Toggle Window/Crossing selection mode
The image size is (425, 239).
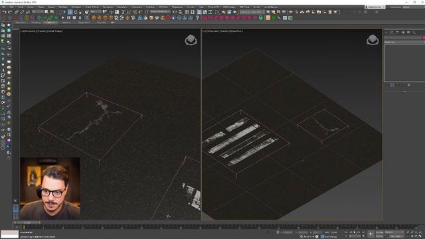pos(64,12)
